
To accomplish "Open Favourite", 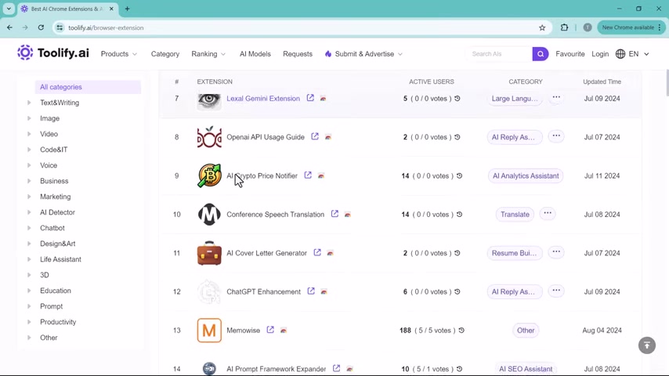I will click(570, 54).
